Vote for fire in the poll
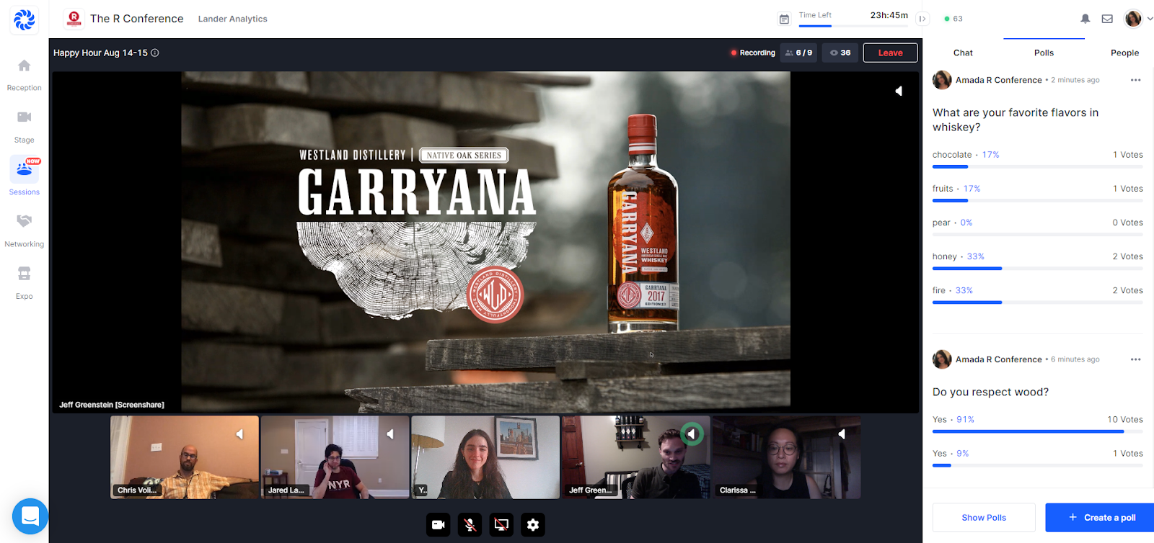1154x543 pixels. click(1038, 295)
